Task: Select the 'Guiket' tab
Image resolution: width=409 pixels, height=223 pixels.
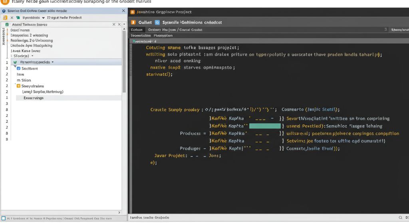Action: click(x=145, y=22)
